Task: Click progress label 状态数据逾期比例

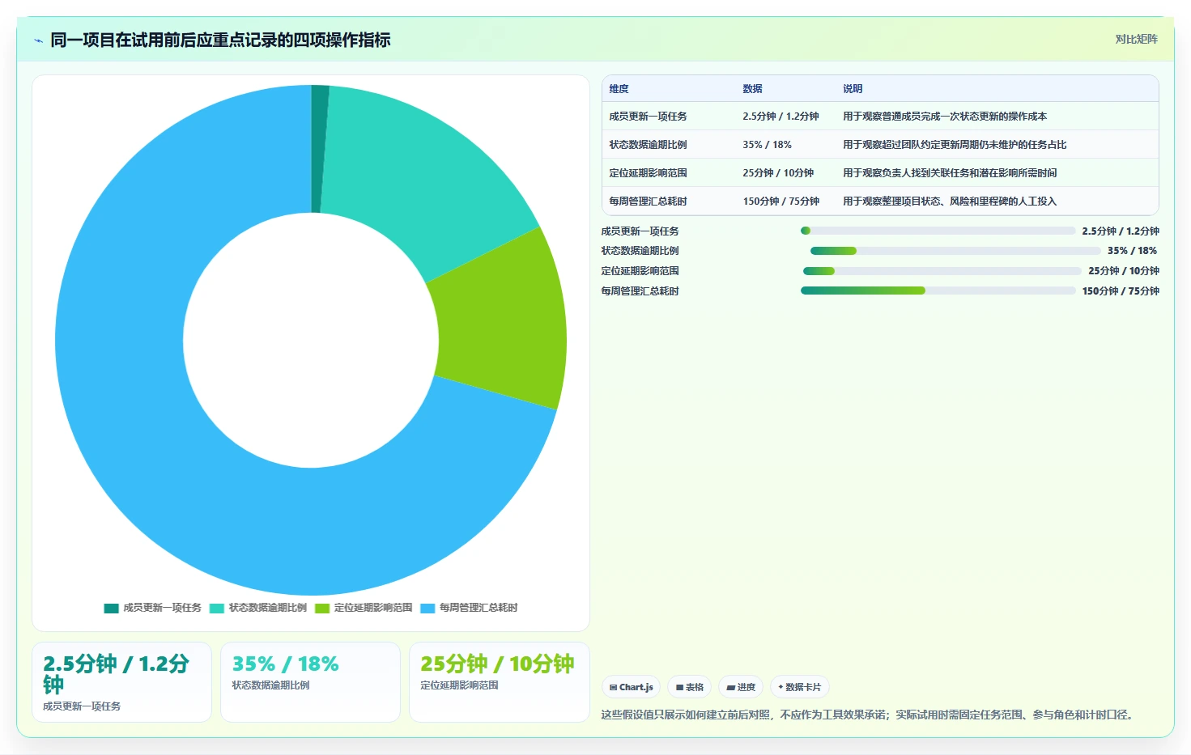Action: pos(640,251)
